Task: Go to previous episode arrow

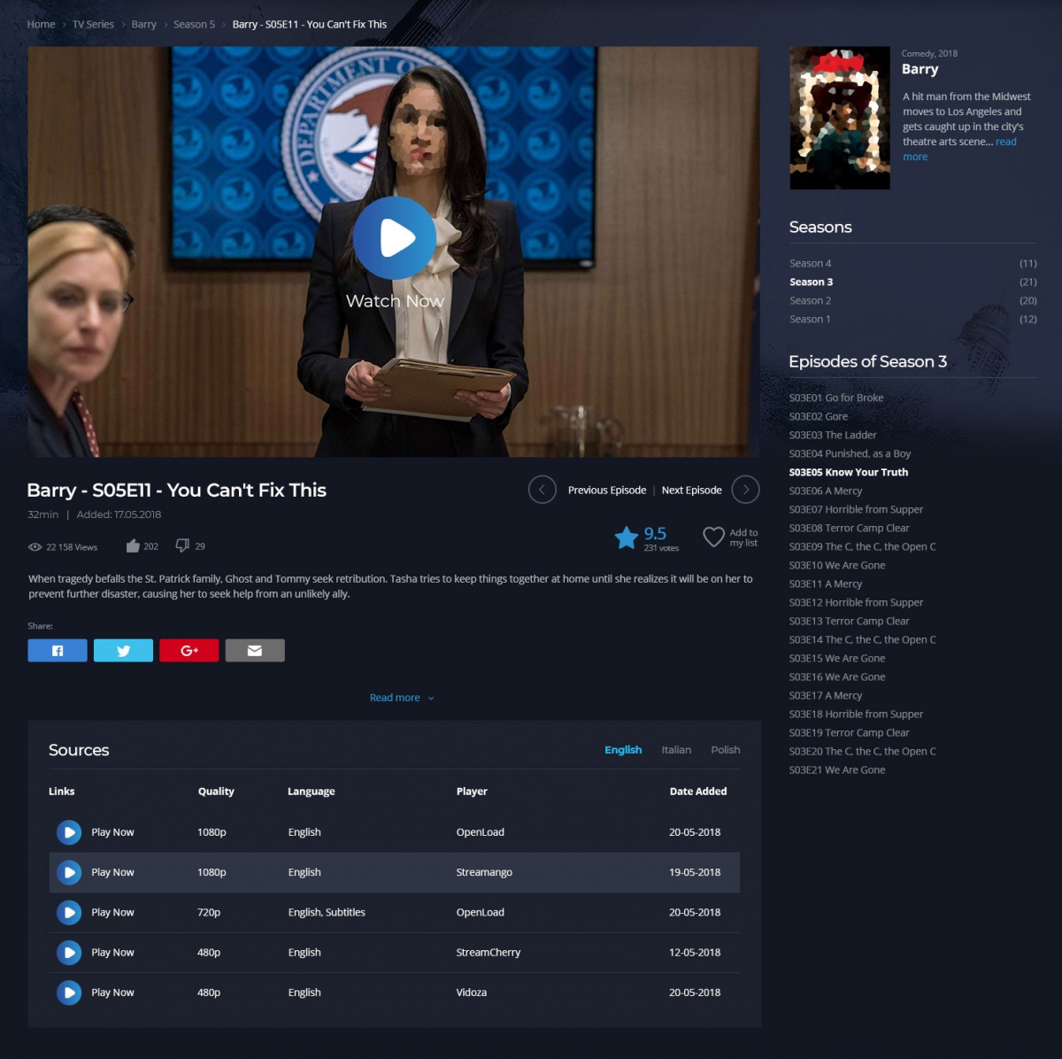Action: [543, 490]
